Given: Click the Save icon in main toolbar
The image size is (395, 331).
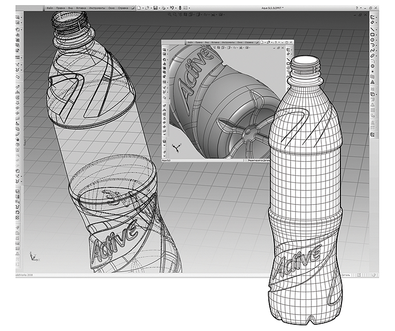Looking at the screenshot, I should pos(155,8).
